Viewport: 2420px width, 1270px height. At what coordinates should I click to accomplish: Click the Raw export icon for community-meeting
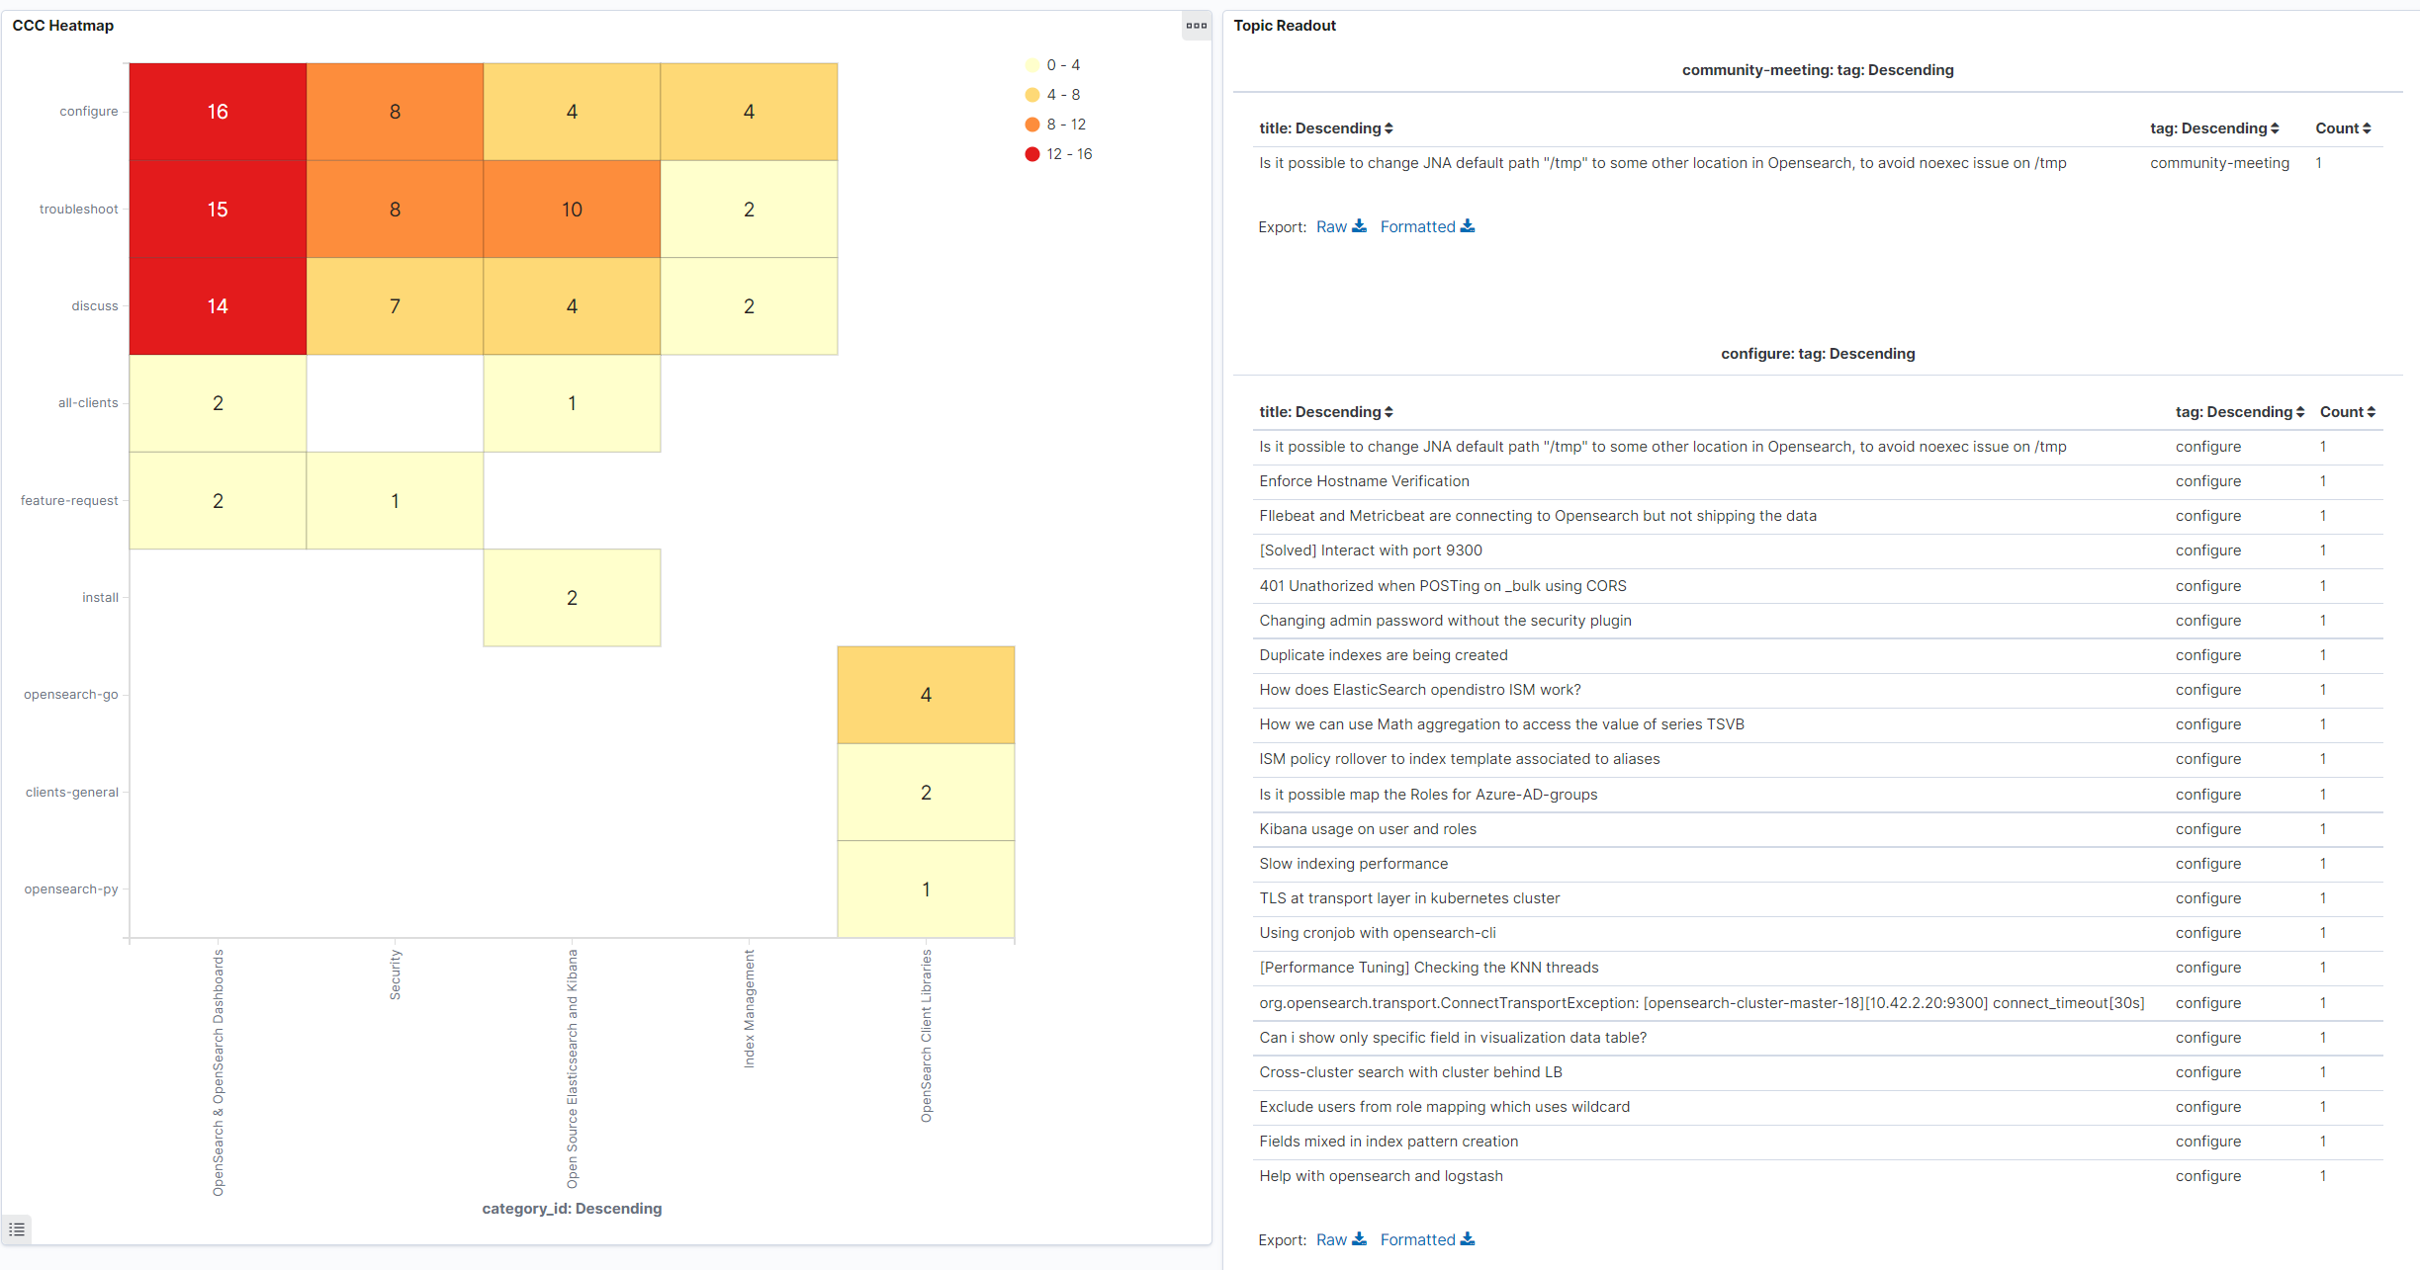point(1356,225)
